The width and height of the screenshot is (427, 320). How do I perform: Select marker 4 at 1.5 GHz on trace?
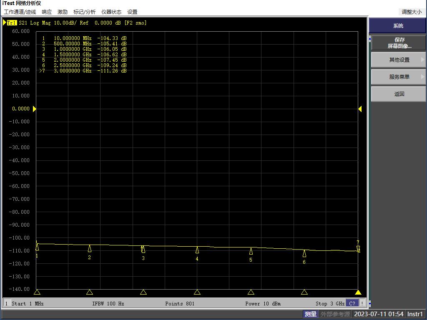coord(197,250)
